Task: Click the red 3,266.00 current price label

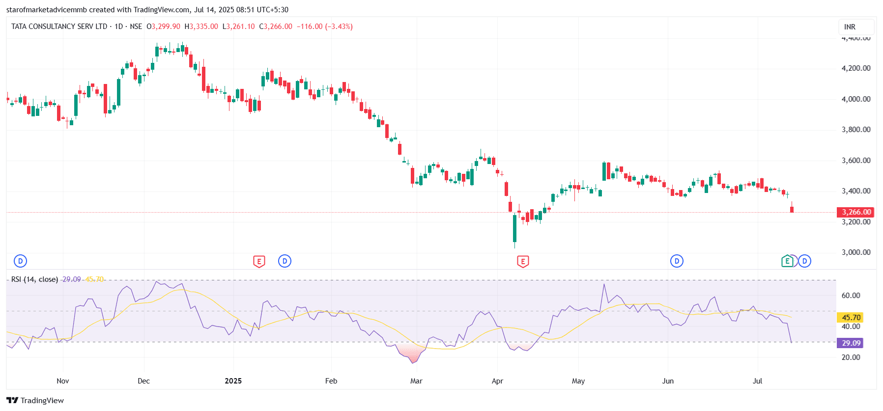Action: (855, 212)
